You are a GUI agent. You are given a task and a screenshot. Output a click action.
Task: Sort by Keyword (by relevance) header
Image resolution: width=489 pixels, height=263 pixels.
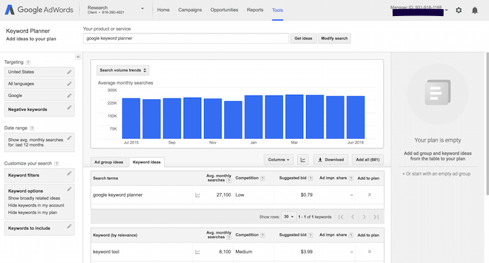[x=115, y=235]
